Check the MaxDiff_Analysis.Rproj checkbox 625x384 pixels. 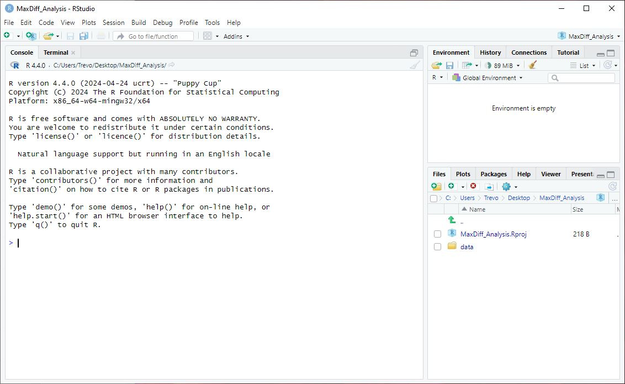(x=437, y=234)
